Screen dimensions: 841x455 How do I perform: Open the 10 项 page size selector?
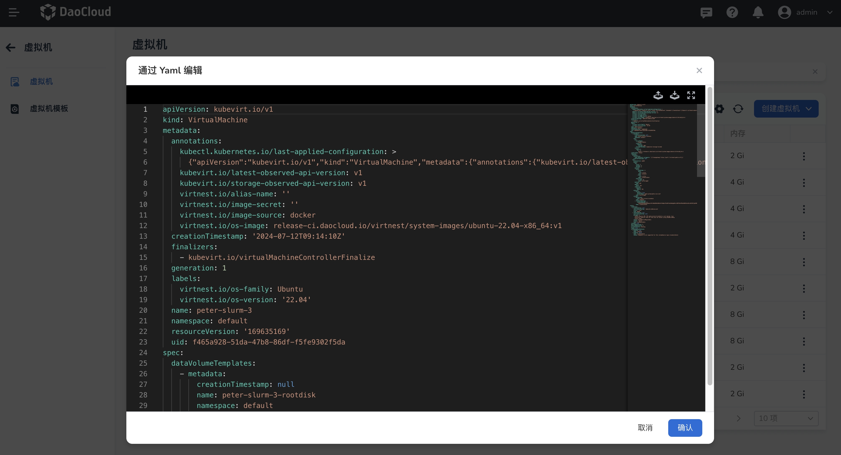[786, 419]
